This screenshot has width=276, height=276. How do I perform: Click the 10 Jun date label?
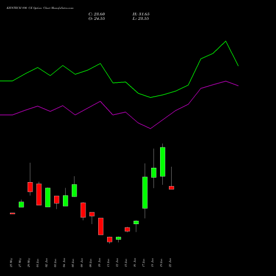point(100,263)
